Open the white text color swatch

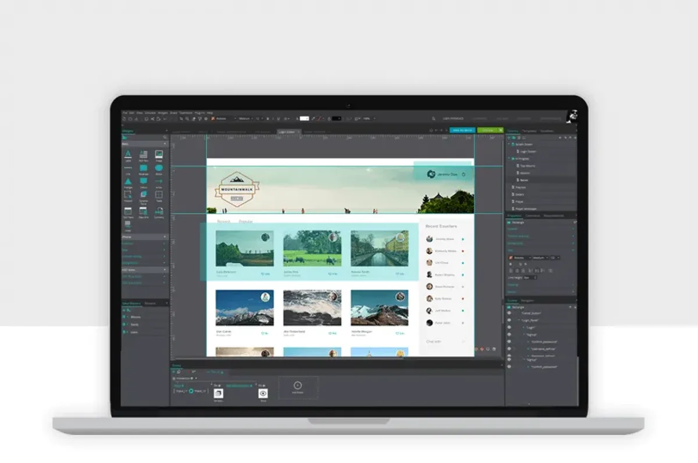tap(304, 119)
